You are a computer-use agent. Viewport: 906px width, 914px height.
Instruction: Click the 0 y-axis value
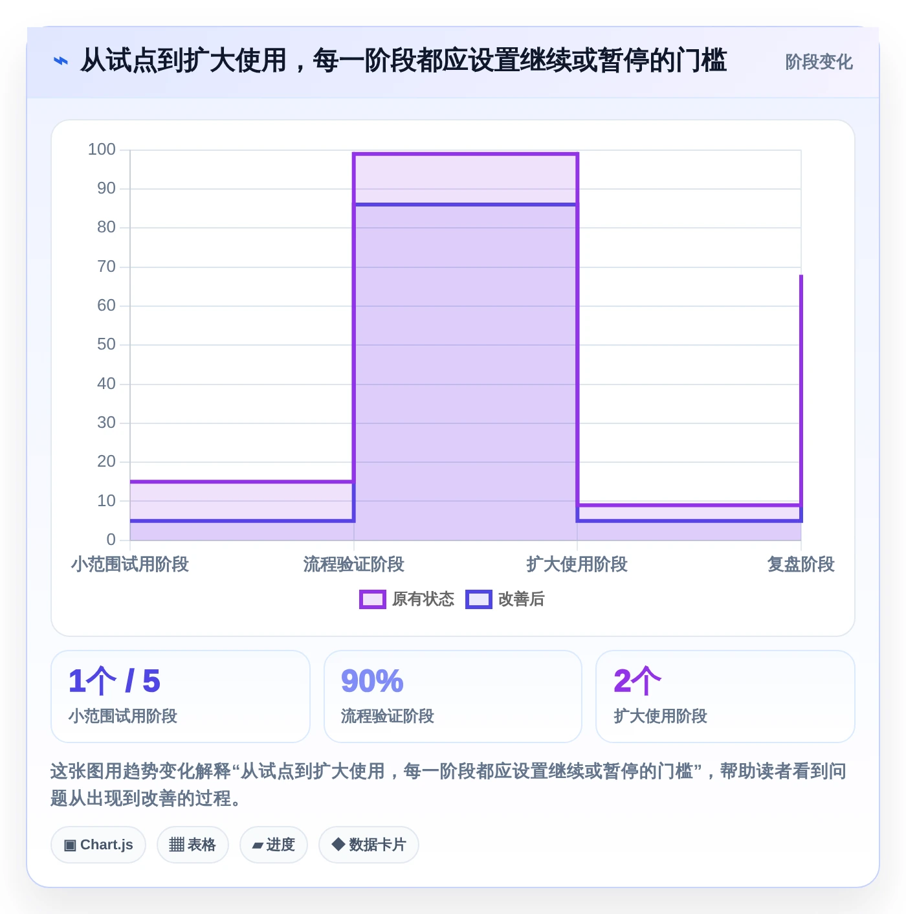[111, 540]
